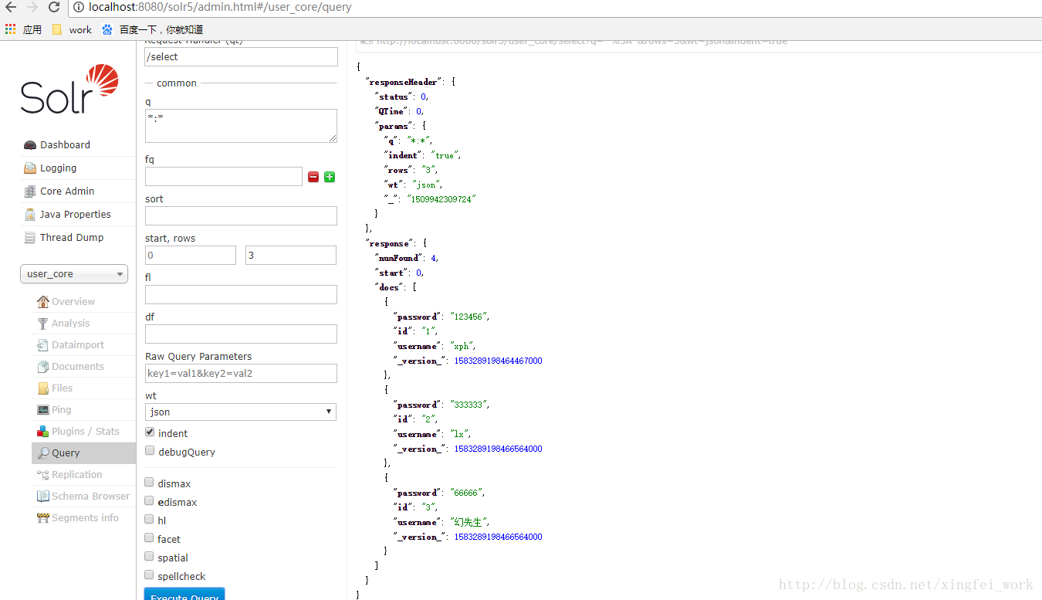Screen dimensions: 1042x600
Task: Open the work bookmark folder icon
Action: 57,29
